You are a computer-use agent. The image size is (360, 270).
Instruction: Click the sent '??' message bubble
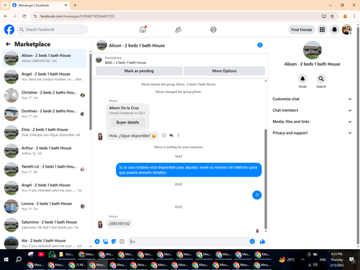pos(257,195)
